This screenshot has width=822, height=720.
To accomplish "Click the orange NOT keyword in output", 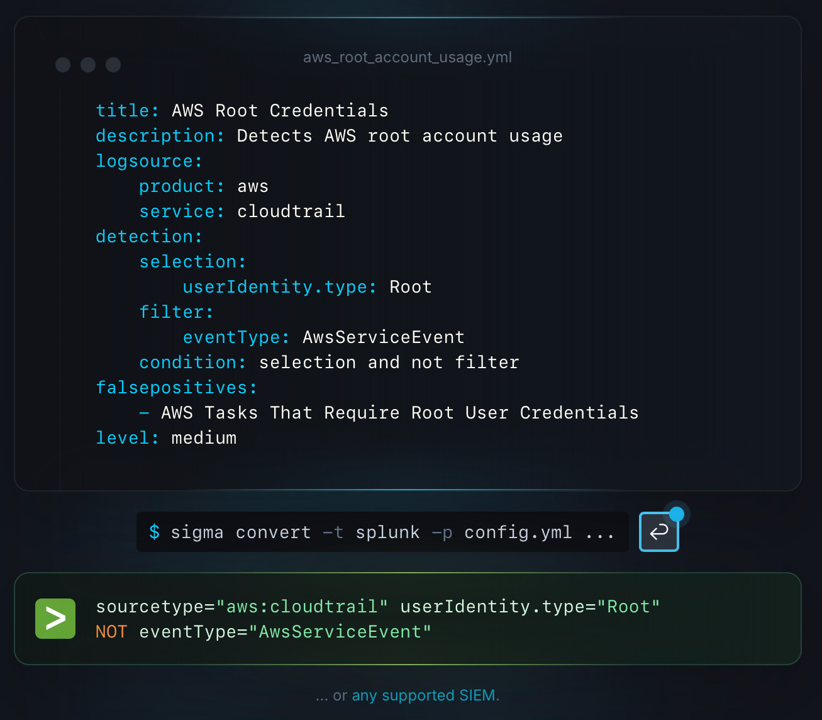I will tap(111, 632).
